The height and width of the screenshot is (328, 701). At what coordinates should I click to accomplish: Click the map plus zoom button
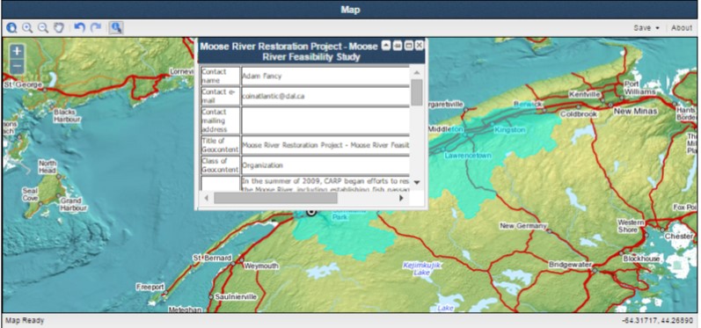point(17,51)
